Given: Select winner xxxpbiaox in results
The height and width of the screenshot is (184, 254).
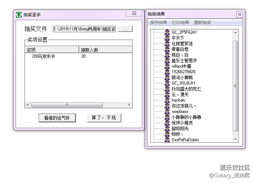Looking at the screenshot, I should pos(180,111).
